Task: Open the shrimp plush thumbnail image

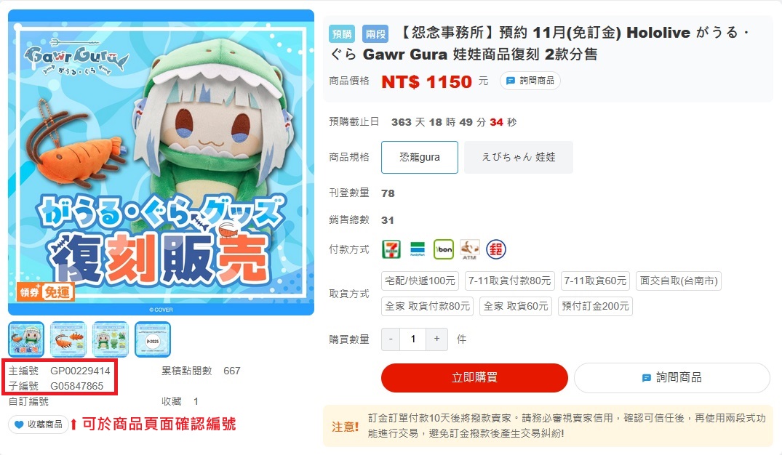Action: click(68, 339)
